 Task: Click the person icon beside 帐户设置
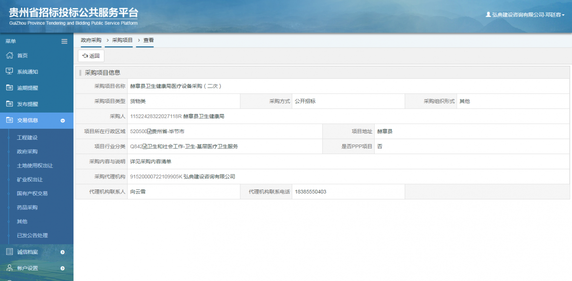9,268
